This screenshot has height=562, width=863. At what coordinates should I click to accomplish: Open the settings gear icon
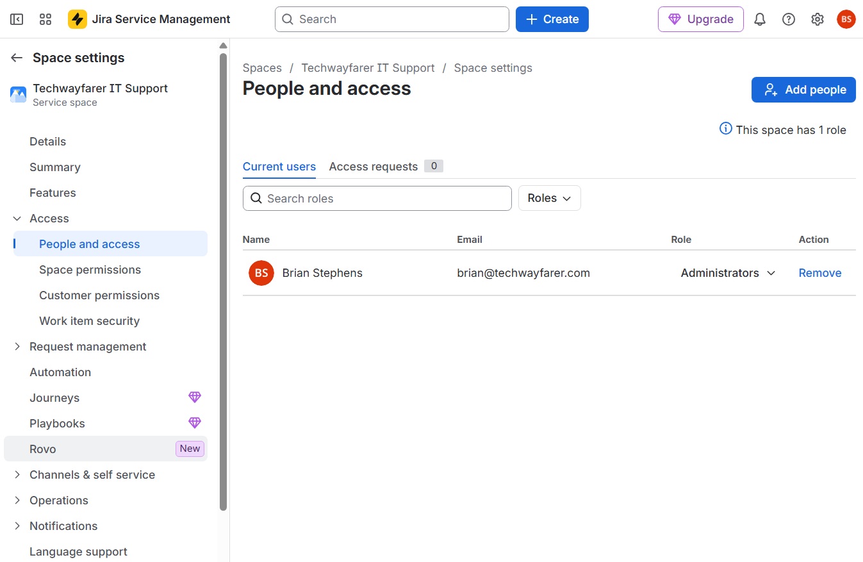click(818, 19)
